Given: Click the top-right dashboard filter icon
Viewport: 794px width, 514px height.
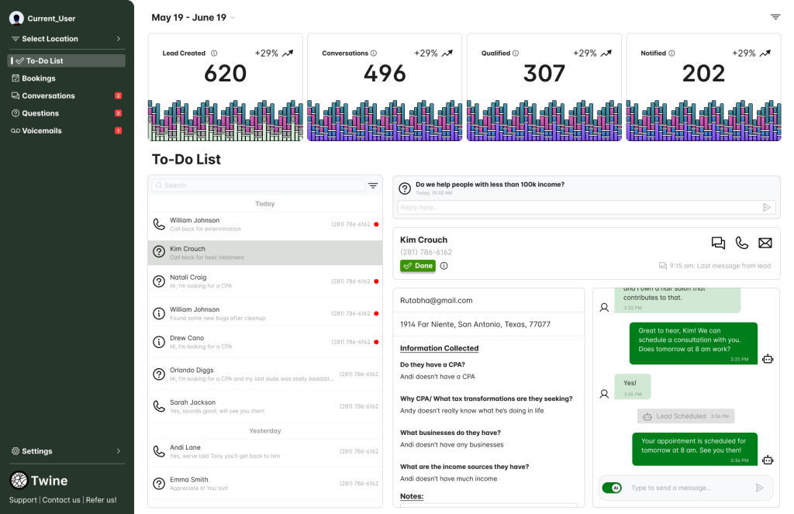Looking at the screenshot, I should click(x=775, y=17).
